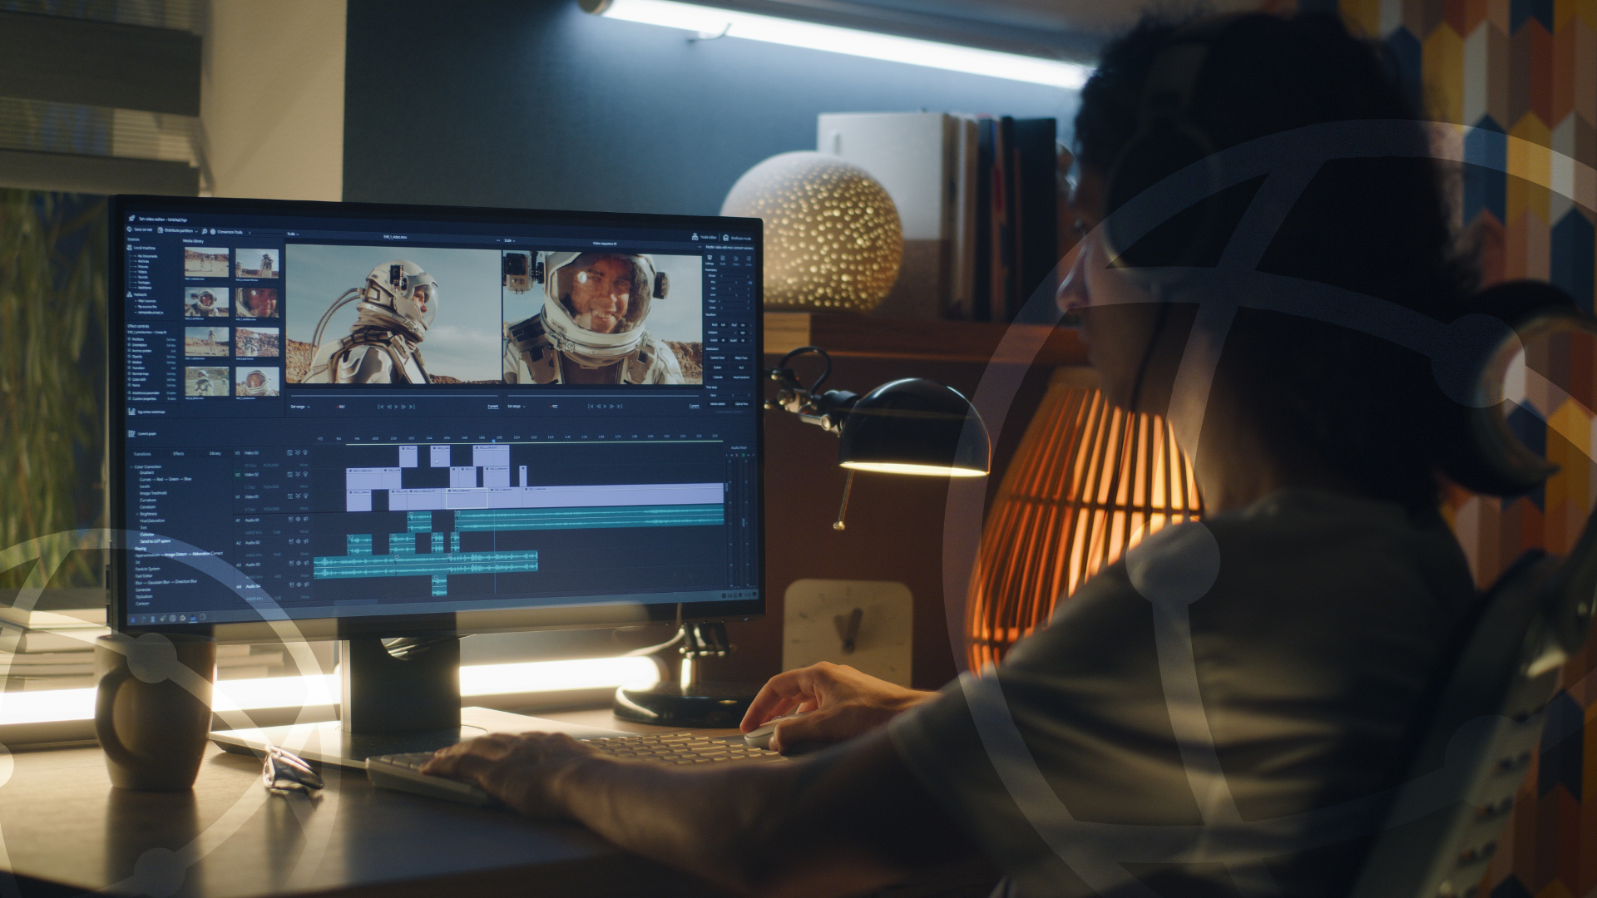Jump to end in Video sequence 01 viewer

620,407
